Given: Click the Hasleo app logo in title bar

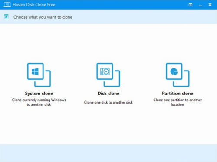Looking at the screenshot, I should pyautogui.click(x=7, y=5).
